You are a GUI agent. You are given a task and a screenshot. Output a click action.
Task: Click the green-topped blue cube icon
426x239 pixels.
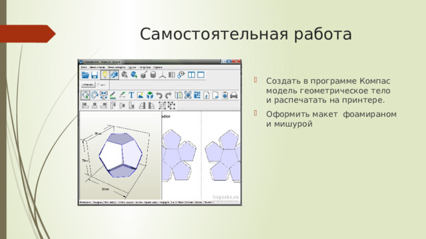click(x=150, y=96)
